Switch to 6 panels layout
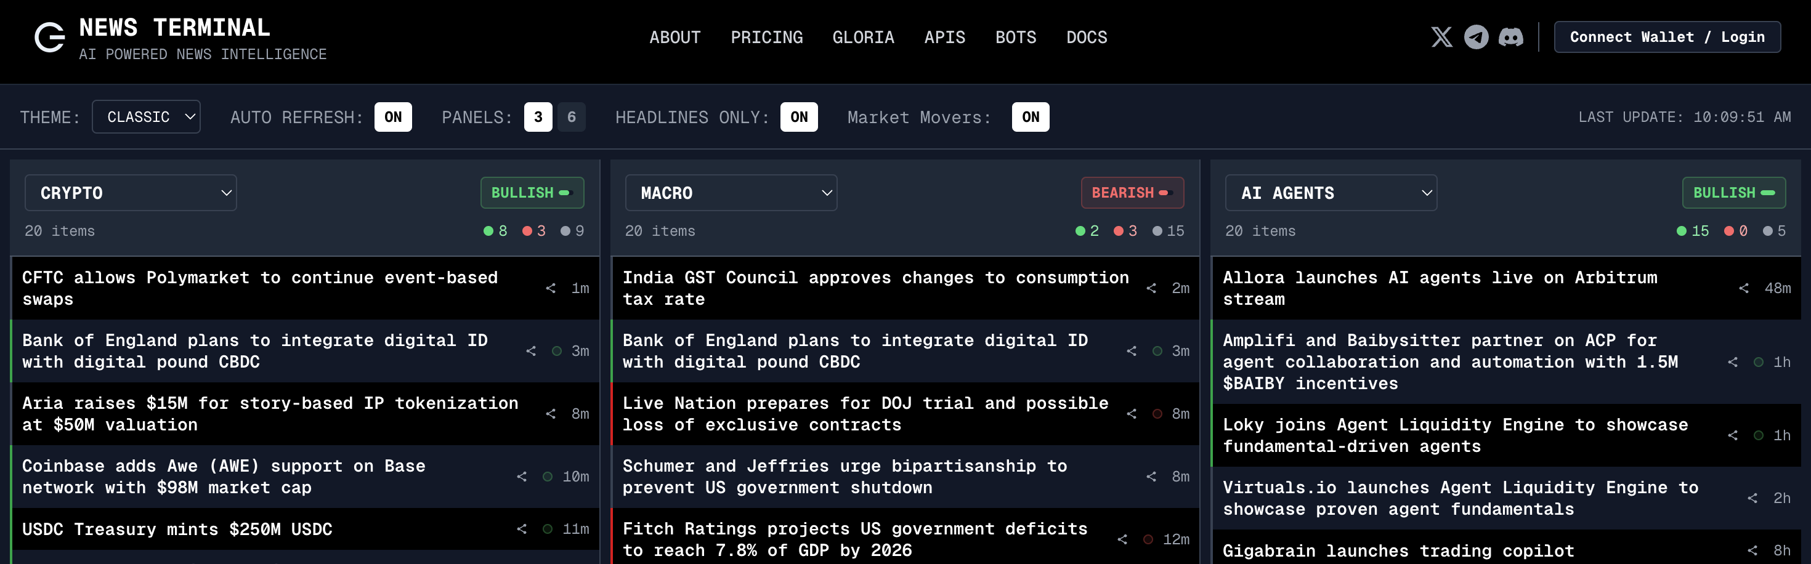Image resolution: width=1811 pixels, height=564 pixels. 572,118
